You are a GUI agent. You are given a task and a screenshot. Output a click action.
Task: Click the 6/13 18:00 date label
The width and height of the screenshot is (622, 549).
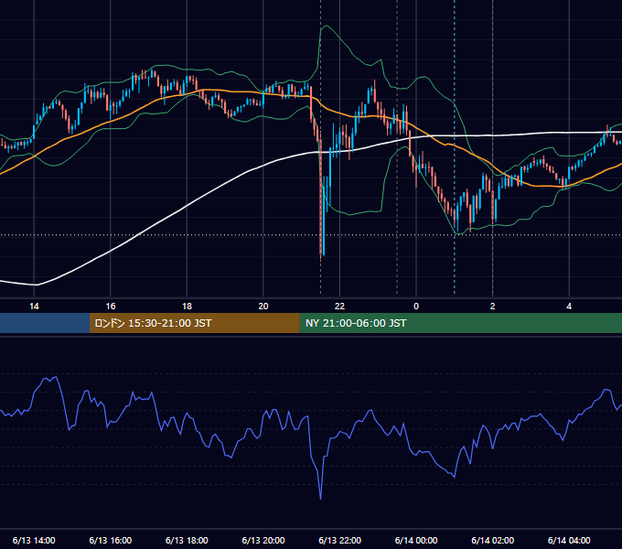tap(187, 540)
